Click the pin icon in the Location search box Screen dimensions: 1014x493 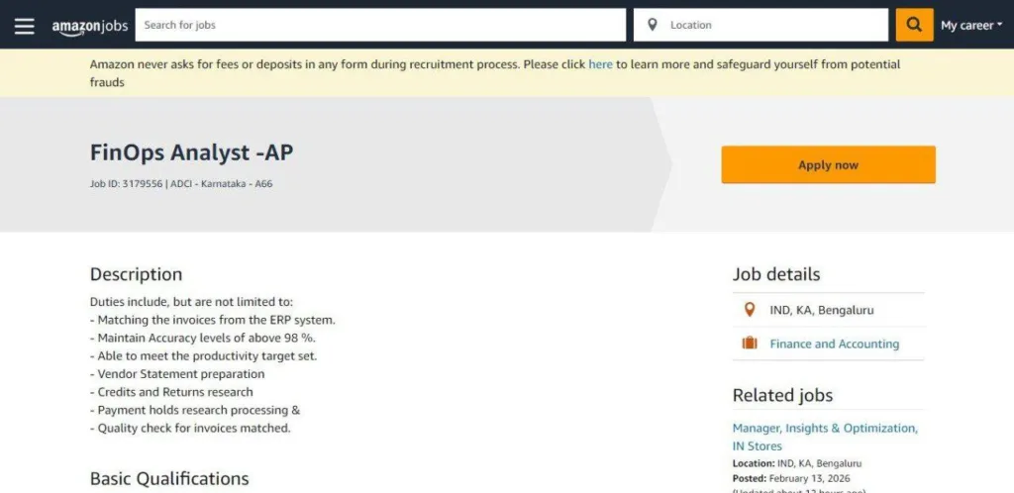652,25
